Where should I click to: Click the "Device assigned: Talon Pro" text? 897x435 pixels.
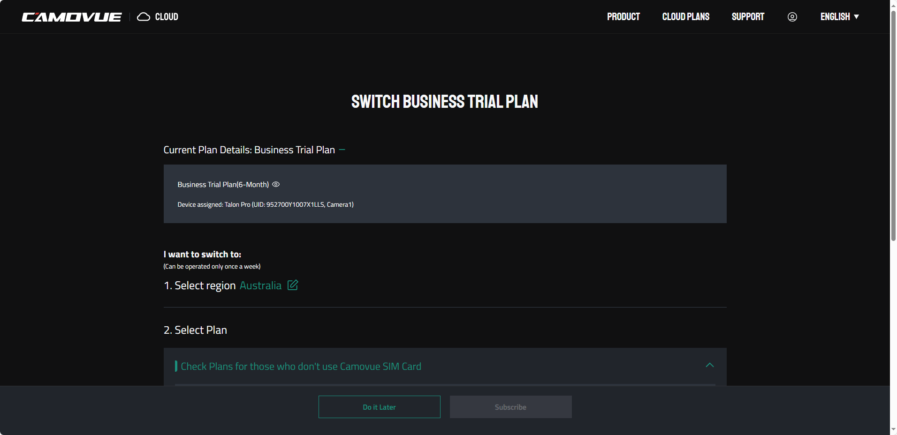pos(266,204)
